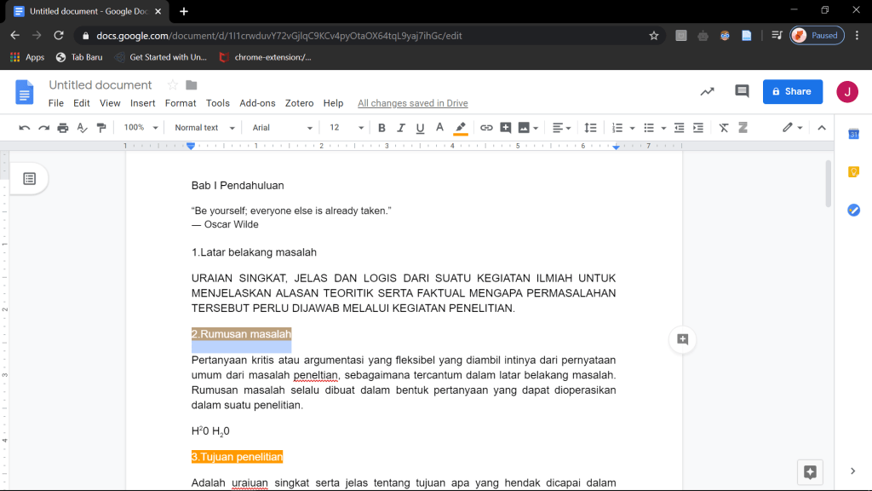Open the Arial font dropdown
The image size is (872, 491).
(283, 128)
